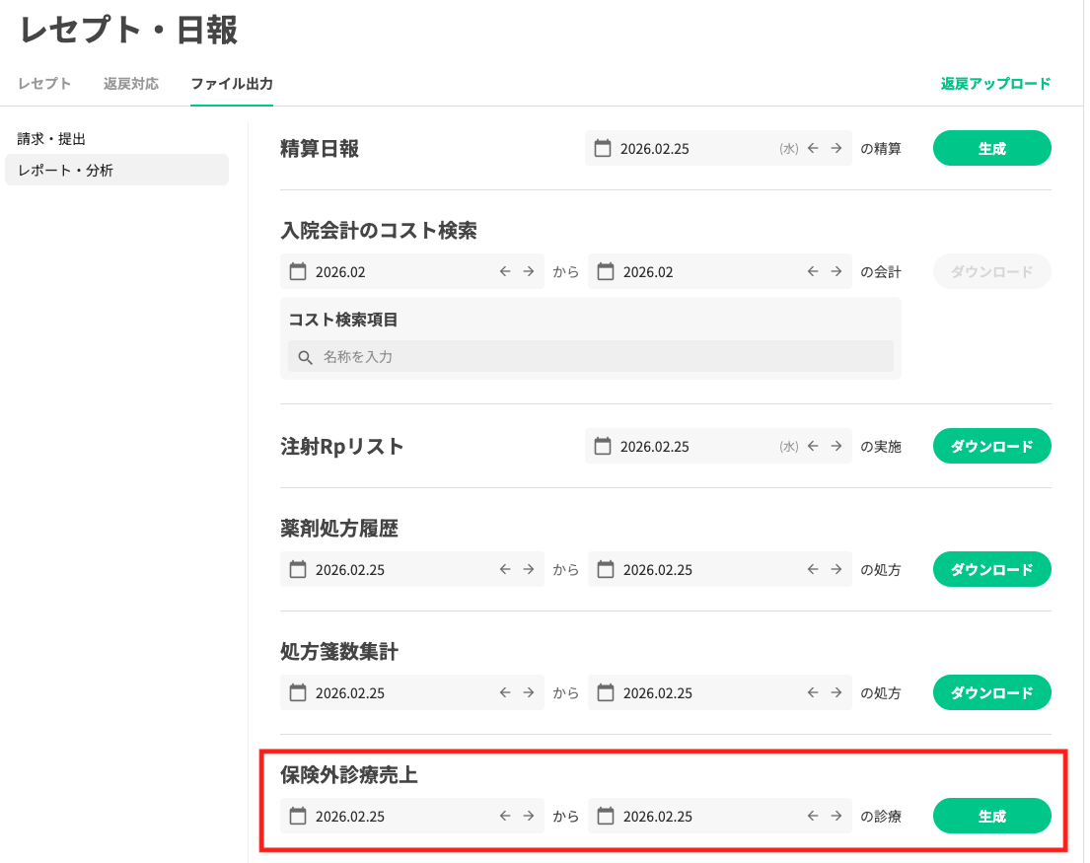Image resolution: width=1090 pixels, height=863 pixels.
Task: Click previous-day arrow for 精算日報 date
Action: (x=814, y=149)
